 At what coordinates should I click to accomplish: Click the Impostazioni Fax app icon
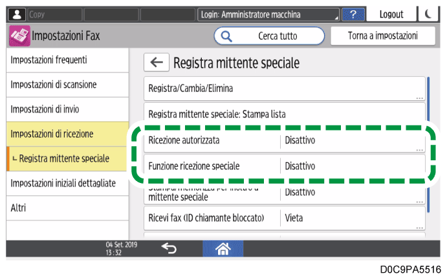click(x=19, y=36)
